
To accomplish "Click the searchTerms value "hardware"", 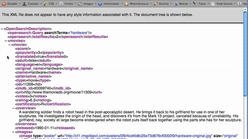I will click(79, 33).
